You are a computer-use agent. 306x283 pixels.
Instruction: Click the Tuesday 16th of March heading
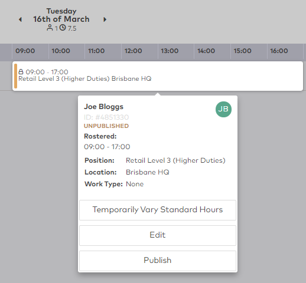61,15
